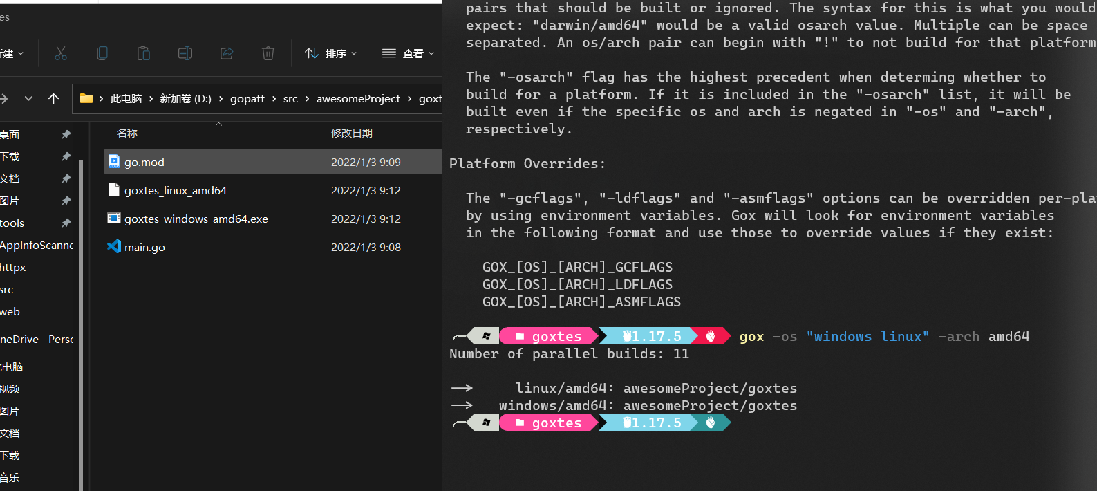
Task: Click "Platform Overrides:" heading in terminal
Action: tap(527, 163)
